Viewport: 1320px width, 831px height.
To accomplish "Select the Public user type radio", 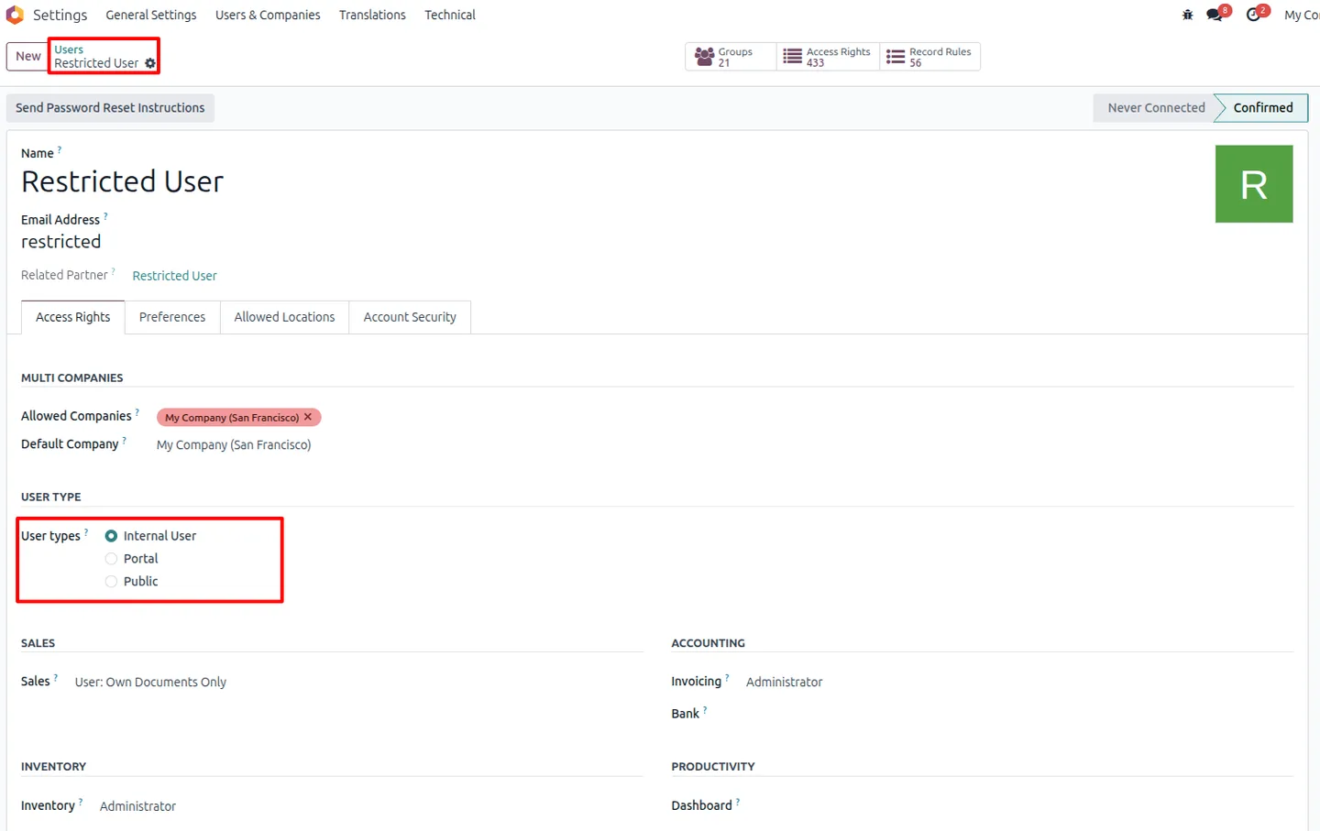I will (x=111, y=582).
